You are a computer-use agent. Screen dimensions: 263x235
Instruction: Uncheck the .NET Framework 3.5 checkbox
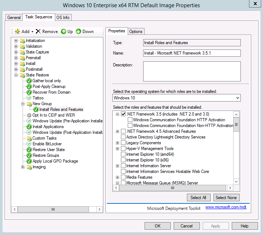(123, 114)
